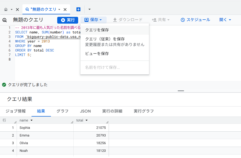The height and width of the screenshot is (158, 241).
Task: Expand the home tab dropdown arrow
Action: 12,10
